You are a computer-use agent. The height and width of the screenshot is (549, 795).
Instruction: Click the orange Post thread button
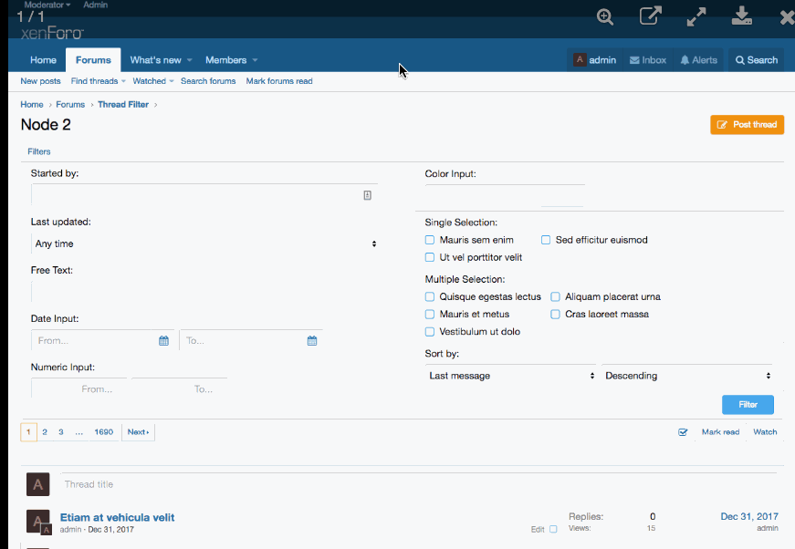tap(747, 125)
